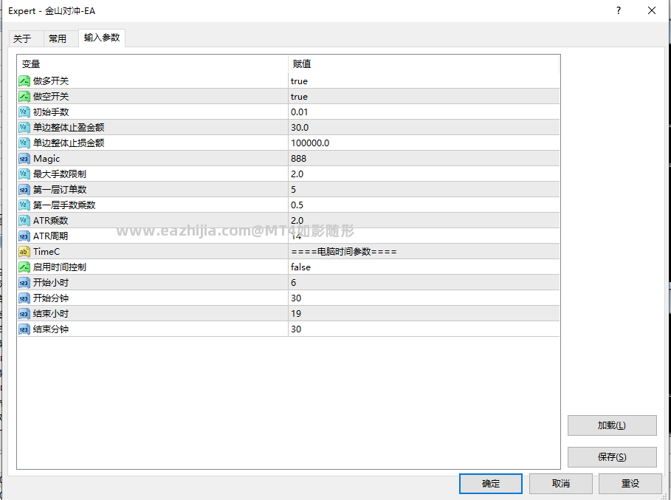671x500 pixels.
Task: Select the 初始手数 variable name
Action: point(51,112)
